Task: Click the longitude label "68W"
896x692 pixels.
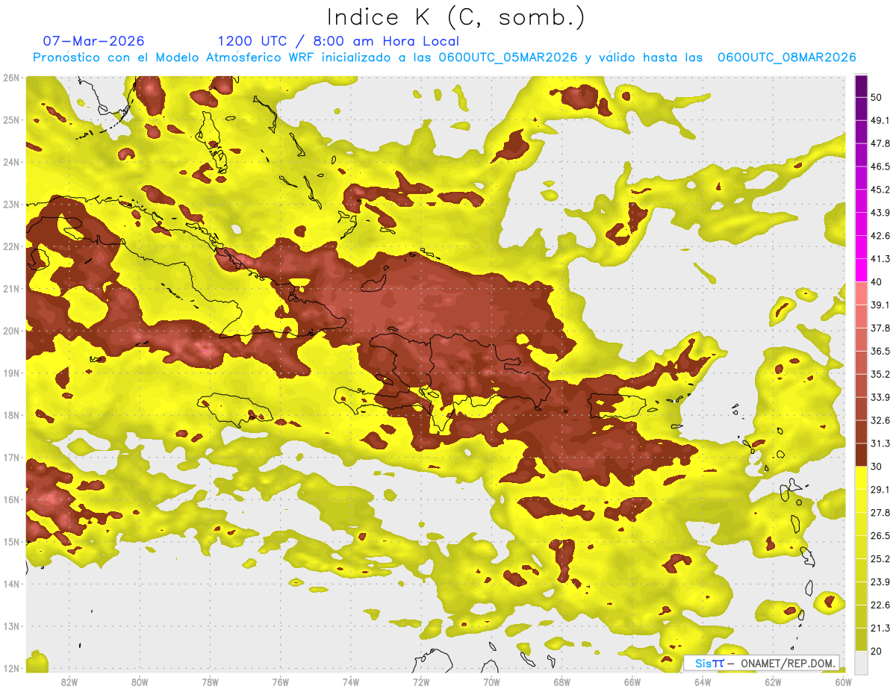Action: (561, 682)
